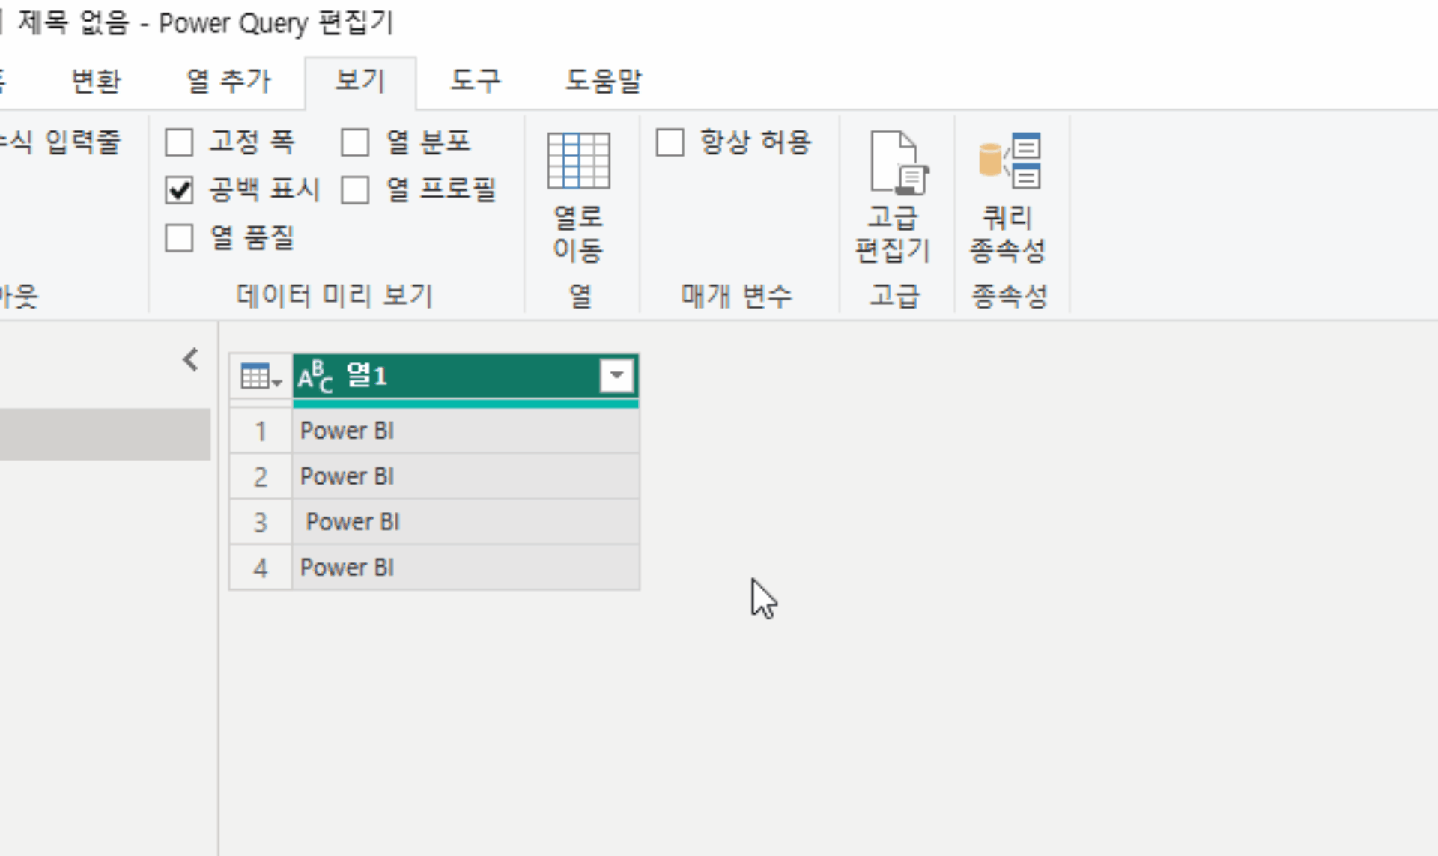Enable the 열 프로필 checkbox

point(355,190)
